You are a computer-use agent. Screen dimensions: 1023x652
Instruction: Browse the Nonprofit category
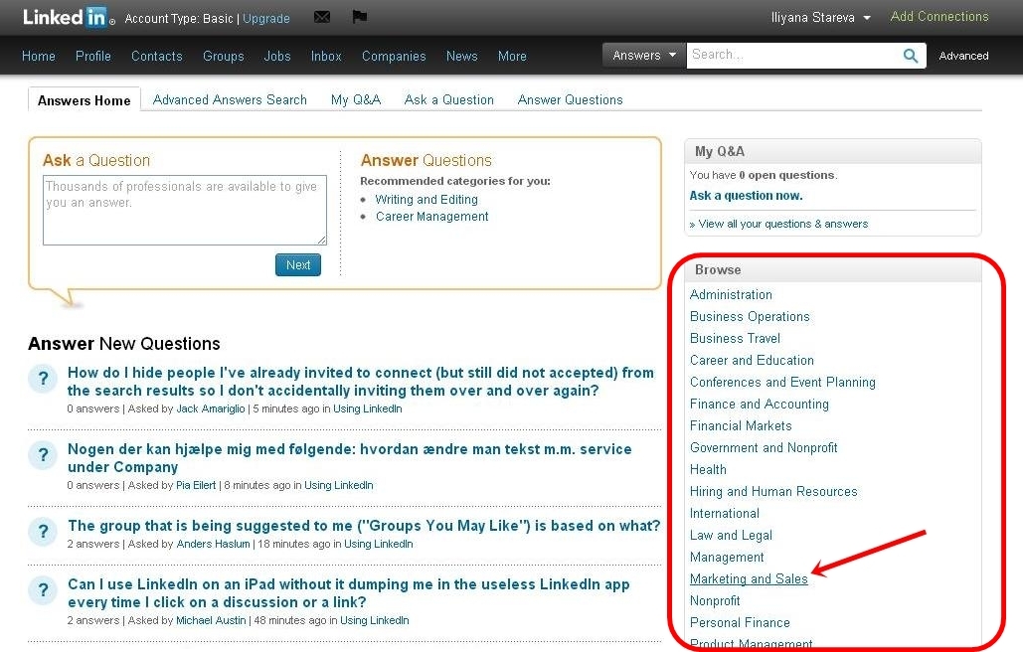point(715,600)
